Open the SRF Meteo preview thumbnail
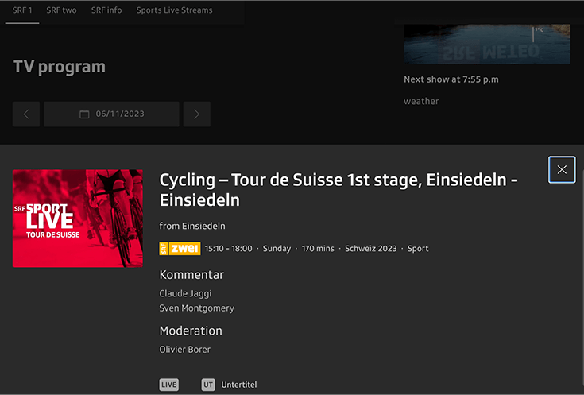Image resolution: width=584 pixels, height=395 pixels. (487, 44)
